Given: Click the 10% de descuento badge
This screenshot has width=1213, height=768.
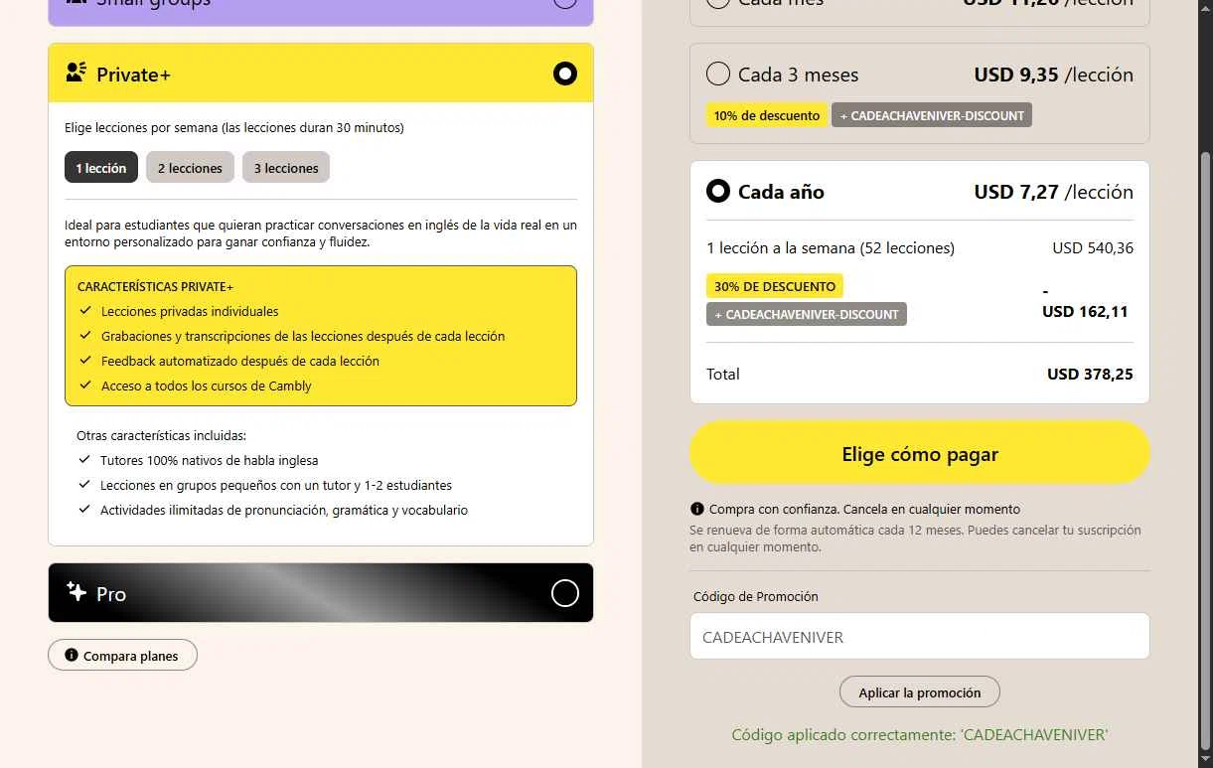Looking at the screenshot, I should (766, 115).
